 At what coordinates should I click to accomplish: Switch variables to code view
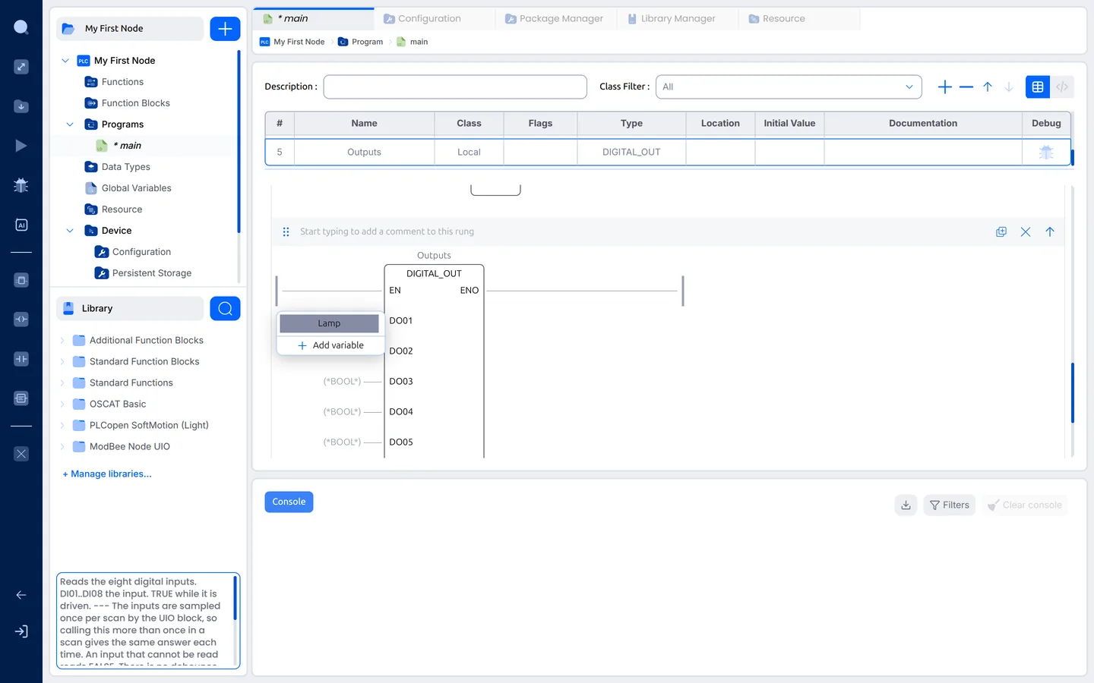point(1062,87)
